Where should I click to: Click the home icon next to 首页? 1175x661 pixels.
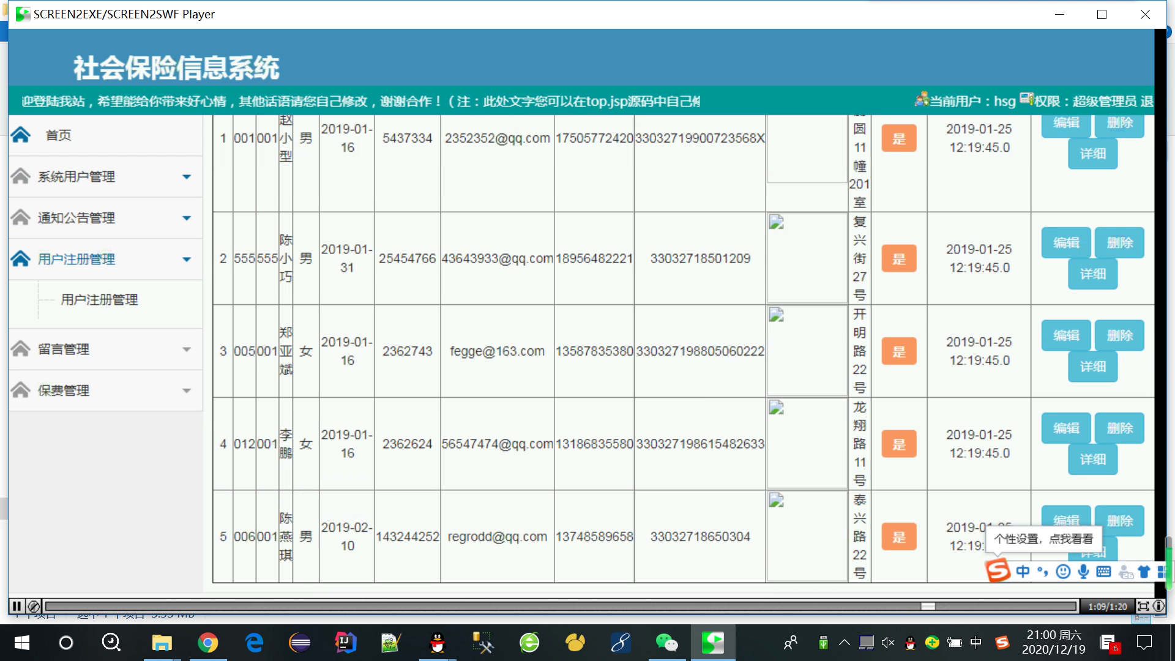click(20, 135)
